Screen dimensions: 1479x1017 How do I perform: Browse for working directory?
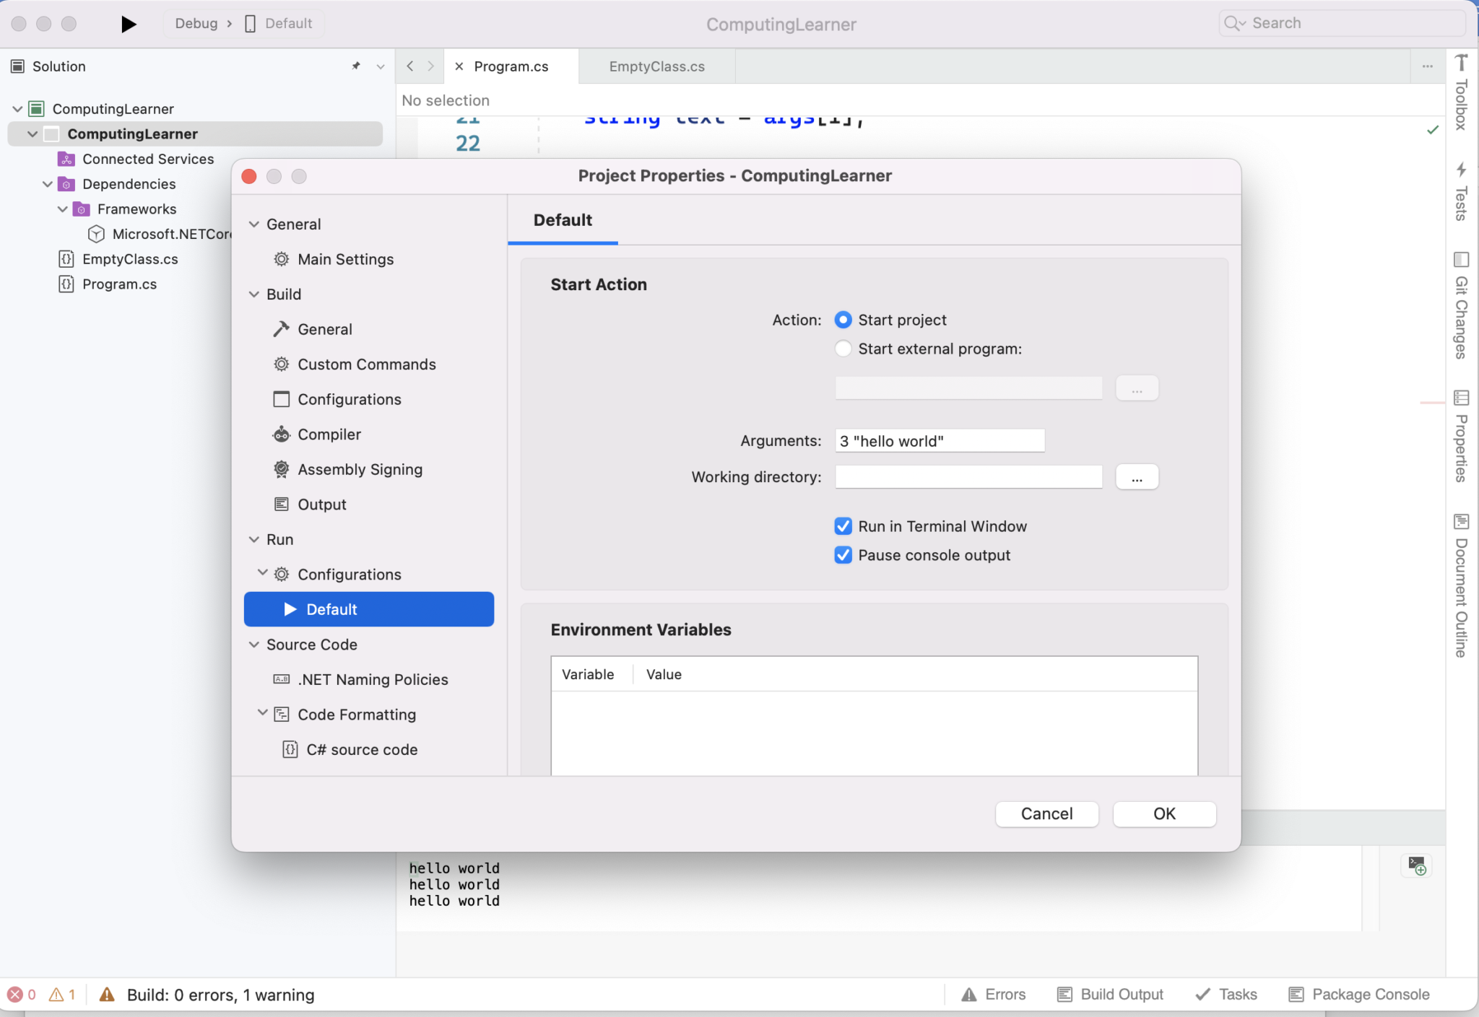click(1137, 477)
